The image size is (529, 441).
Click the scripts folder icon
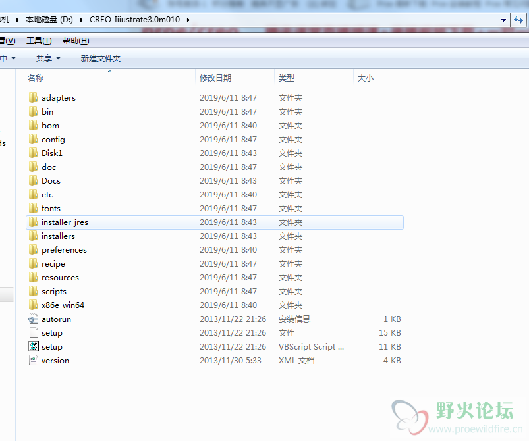pyautogui.click(x=33, y=292)
